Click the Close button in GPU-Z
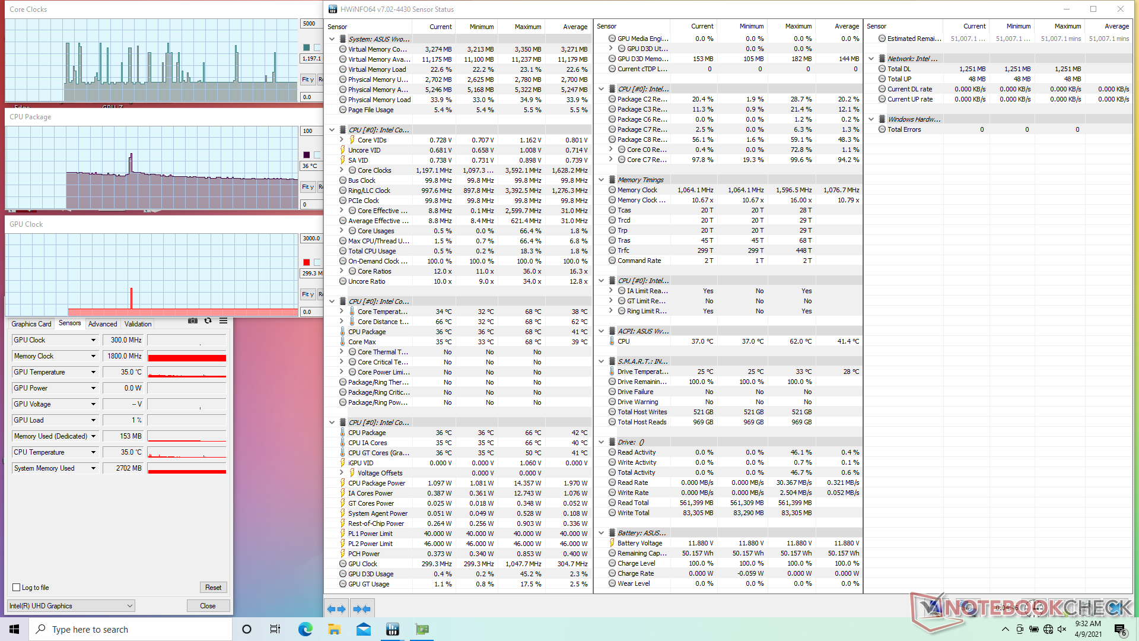Image resolution: width=1139 pixels, height=641 pixels. [x=208, y=606]
